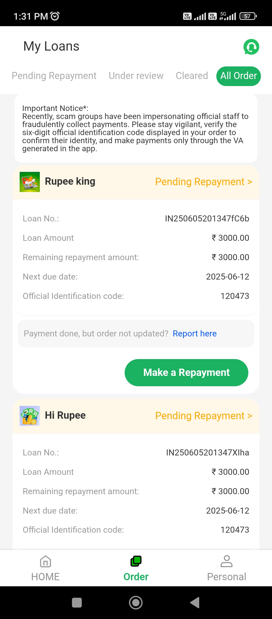Expand Hi Rupee Pending Repayment details
The image size is (272, 619).
[203, 416]
